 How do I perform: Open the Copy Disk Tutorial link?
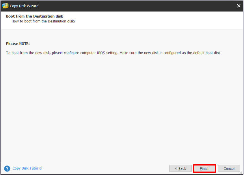click(27, 168)
